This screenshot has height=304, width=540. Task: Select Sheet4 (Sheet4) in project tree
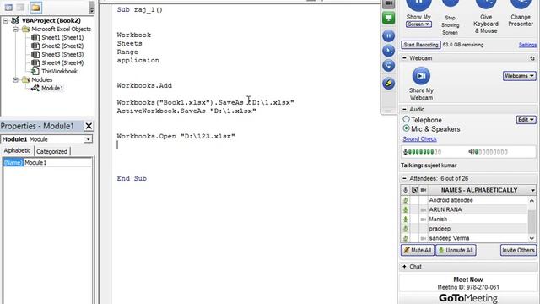(x=62, y=62)
